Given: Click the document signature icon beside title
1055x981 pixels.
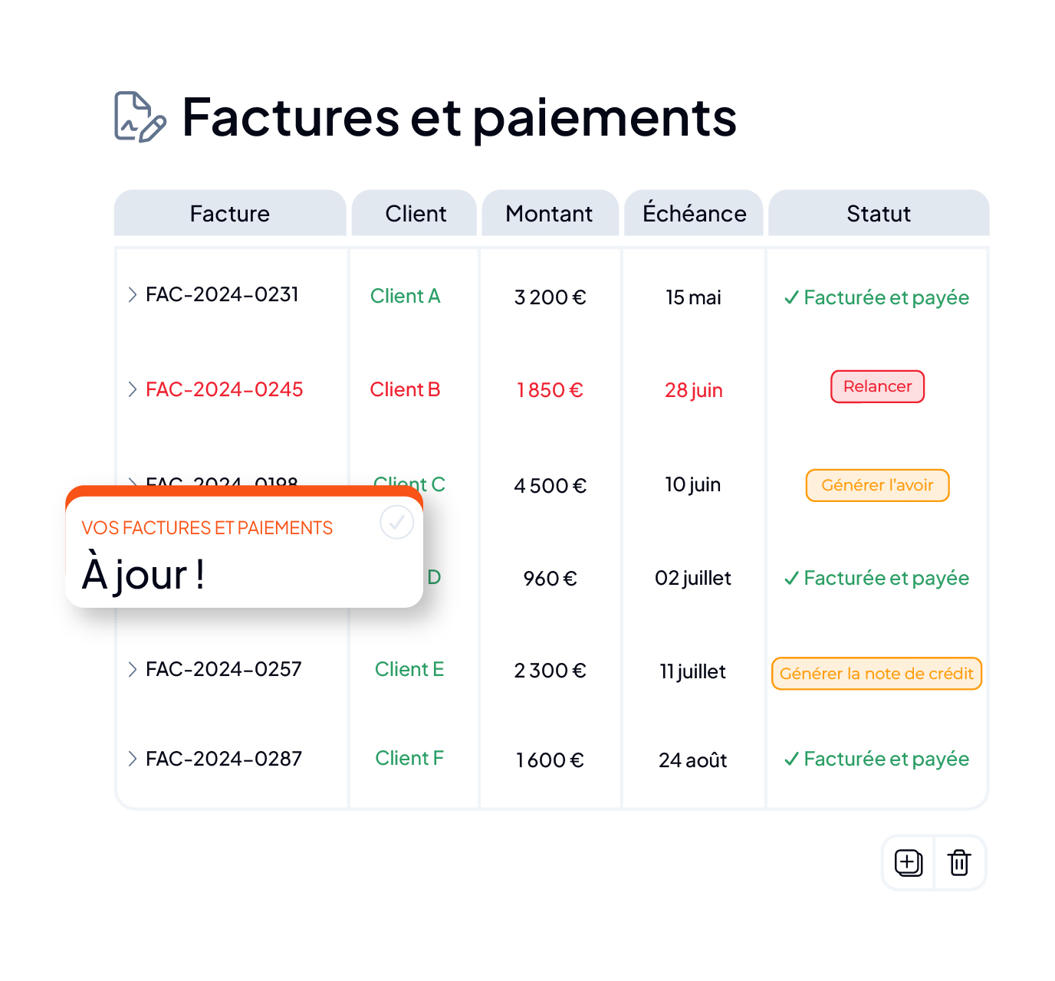Looking at the screenshot, I should (x=140, y=116).
